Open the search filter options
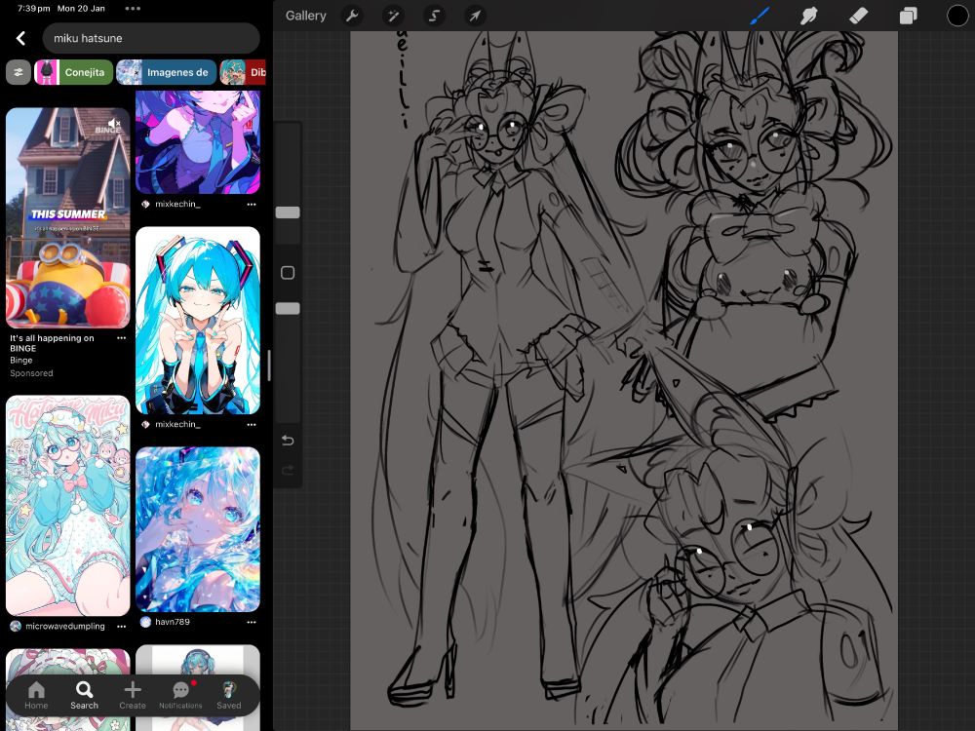Image resolution: width=975 pixels, height=731 pixels. click(18, 72)
